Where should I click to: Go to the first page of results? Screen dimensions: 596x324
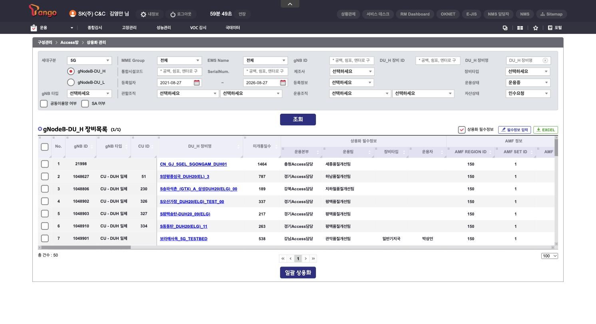click(283, 259)
